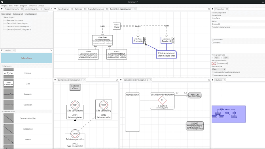
Task: Open the Outline panel dropdown arrow
Action: [x=213, y=80]
